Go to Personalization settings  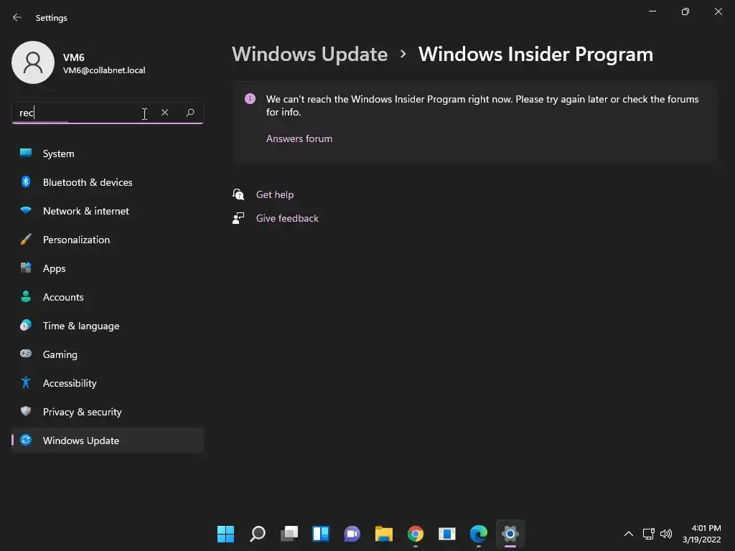tap(108, 240)
